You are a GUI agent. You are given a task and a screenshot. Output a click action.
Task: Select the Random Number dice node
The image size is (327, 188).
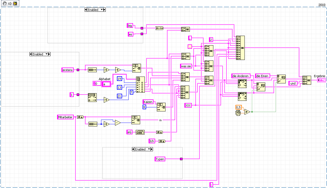click(x=238, y=113)
